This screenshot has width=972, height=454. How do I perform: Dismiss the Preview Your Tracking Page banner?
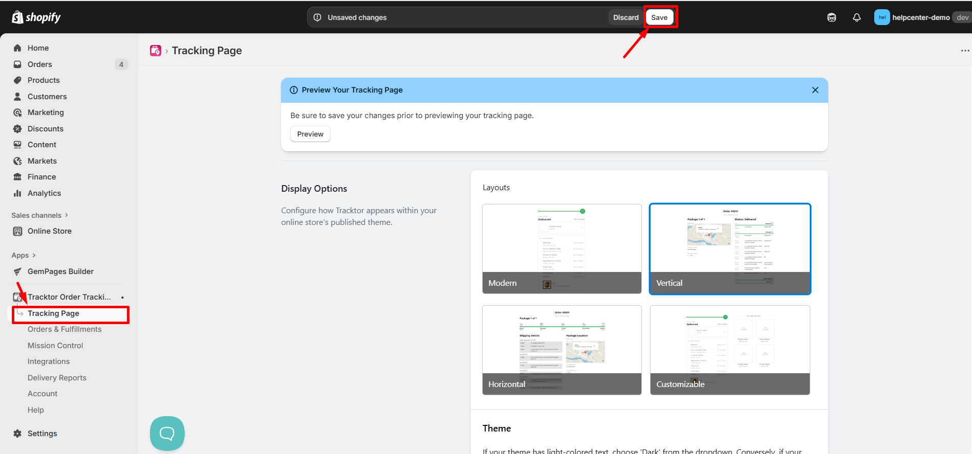pyautogui.click(x=815, y=90)
